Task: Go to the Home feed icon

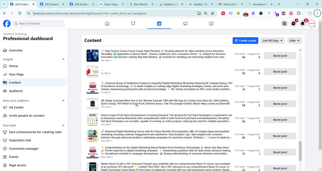Action: pos(107,24)
